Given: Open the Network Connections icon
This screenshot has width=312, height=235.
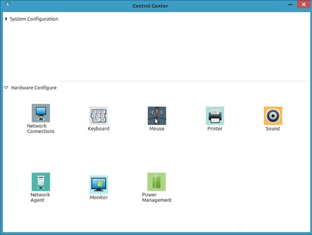Looking at the screenshot, I should point(41,113).
